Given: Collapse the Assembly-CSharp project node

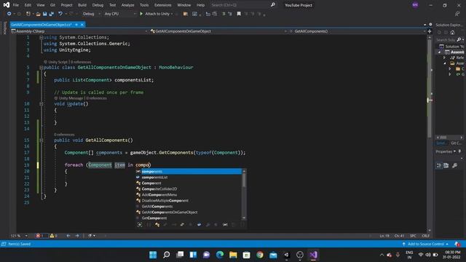Looking at the screenshot, I should [440, 52].
